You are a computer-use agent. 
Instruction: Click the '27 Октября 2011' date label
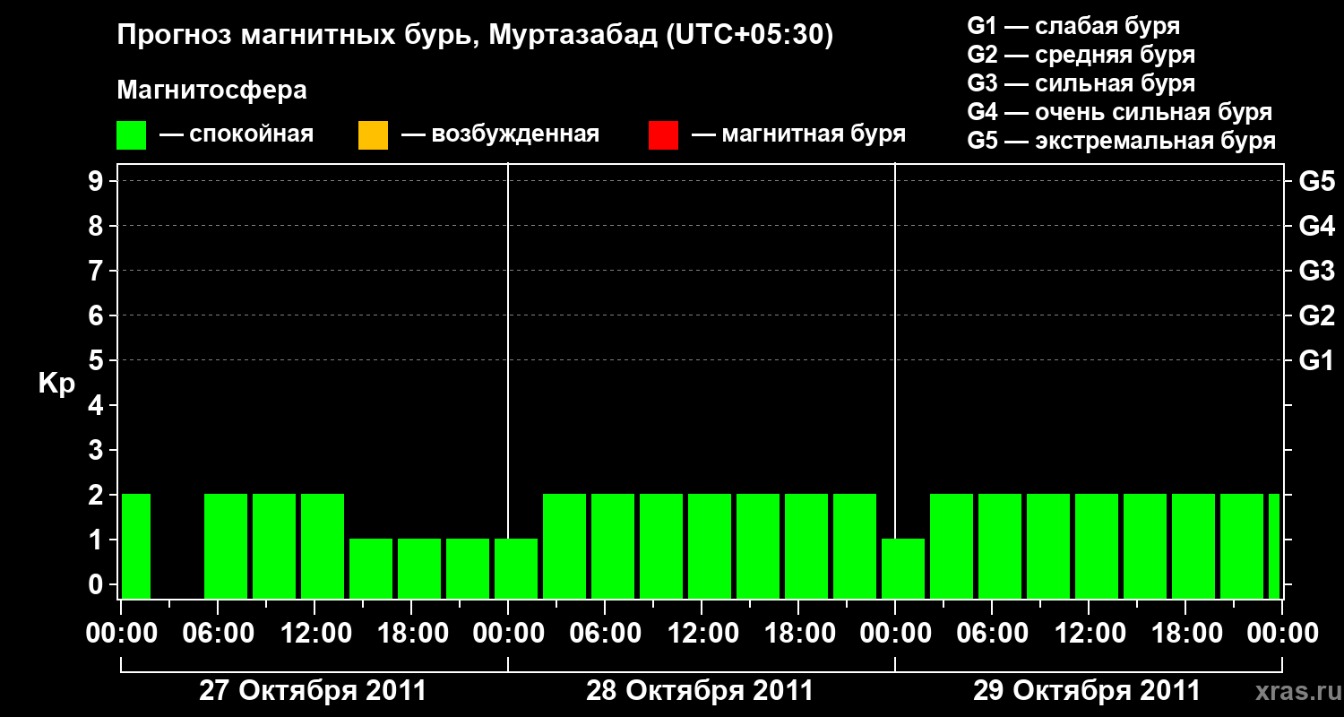[313, 691]
